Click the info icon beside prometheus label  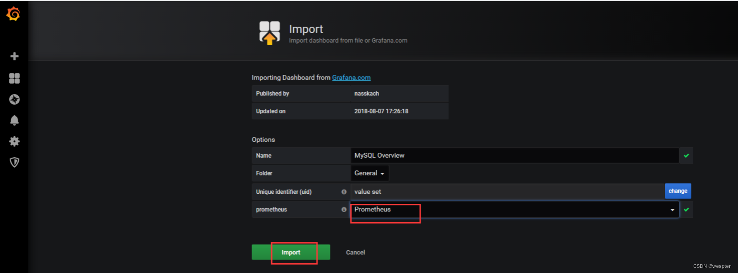pos(344,210)
